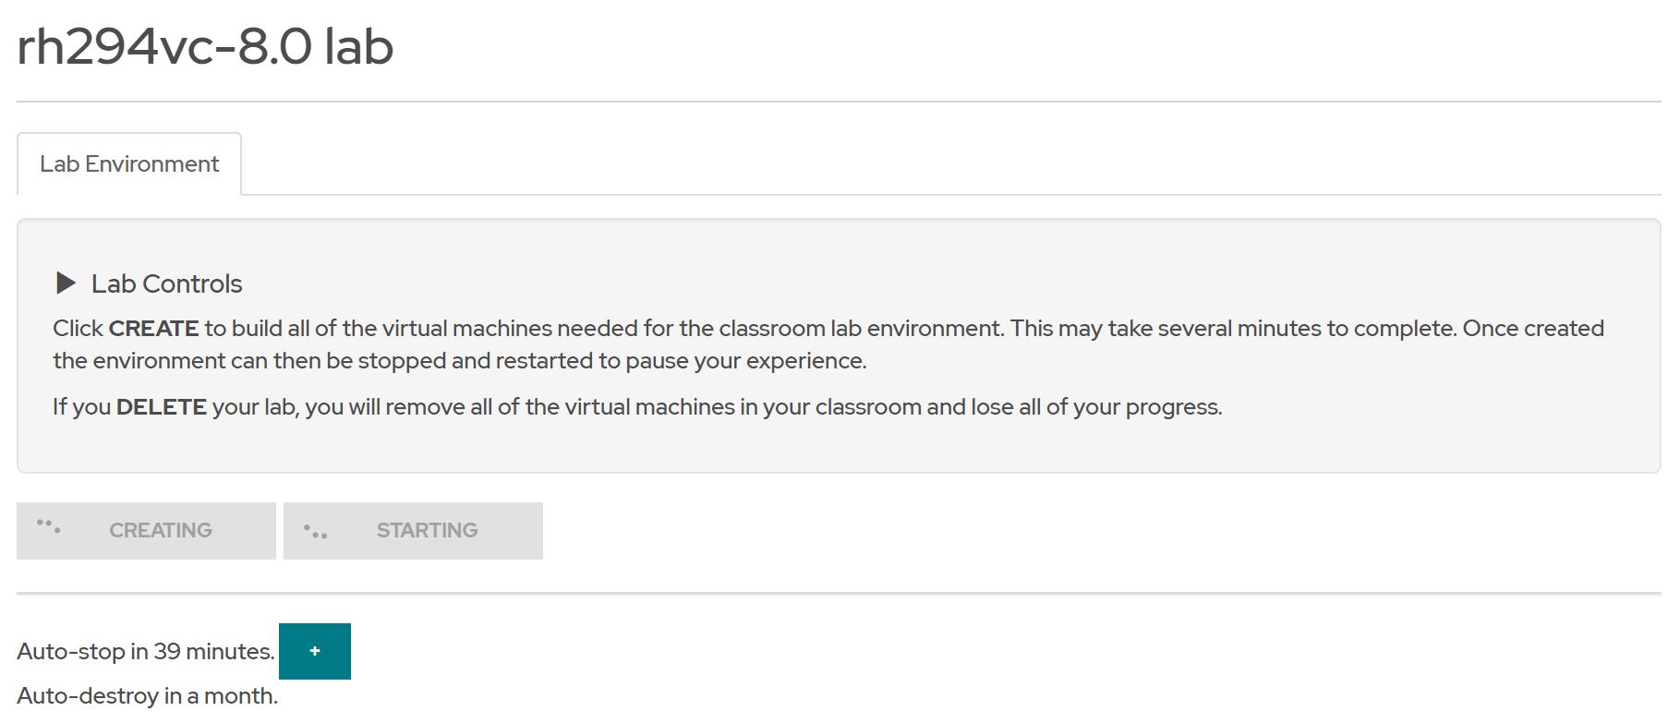Toggle the STARTING state control
The width and height of the screenshot is (1668, 723).
pos(412,529)
